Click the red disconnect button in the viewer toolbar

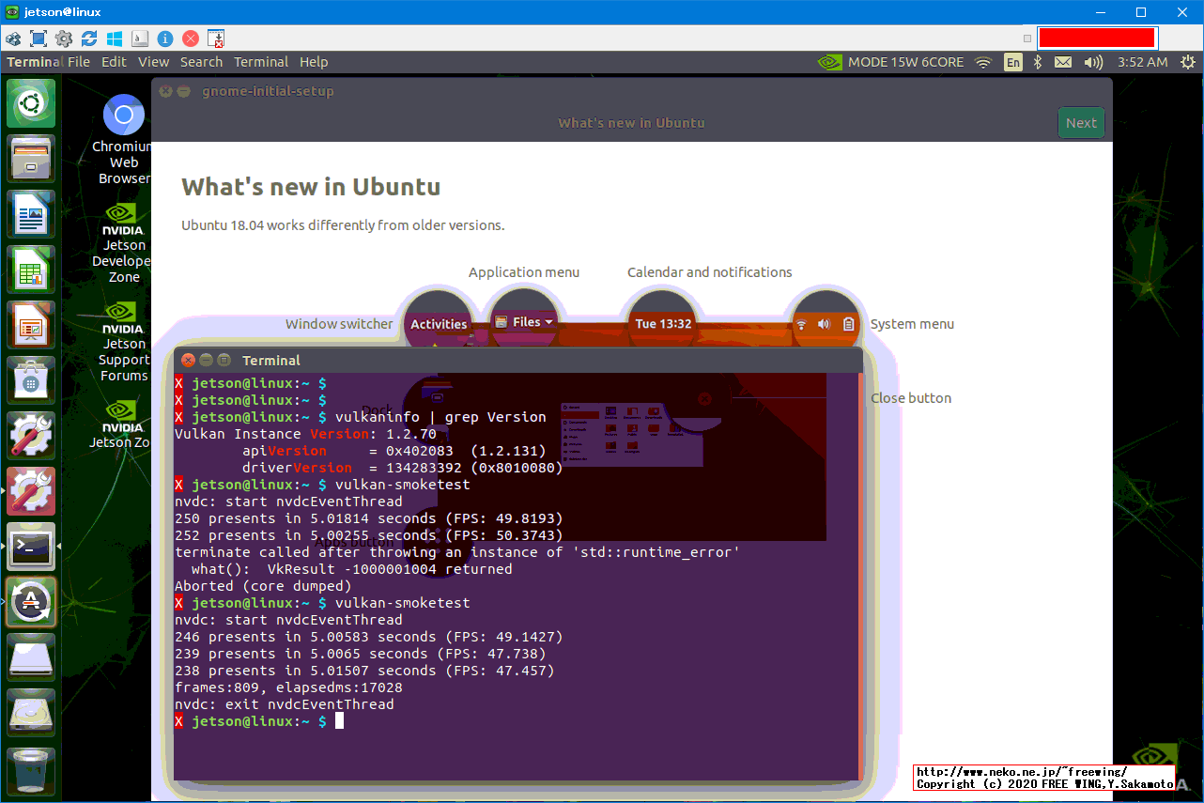(x=191, y=39)
